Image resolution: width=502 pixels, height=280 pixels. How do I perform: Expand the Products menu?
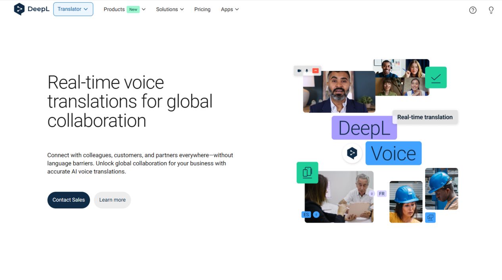[125, 9]
